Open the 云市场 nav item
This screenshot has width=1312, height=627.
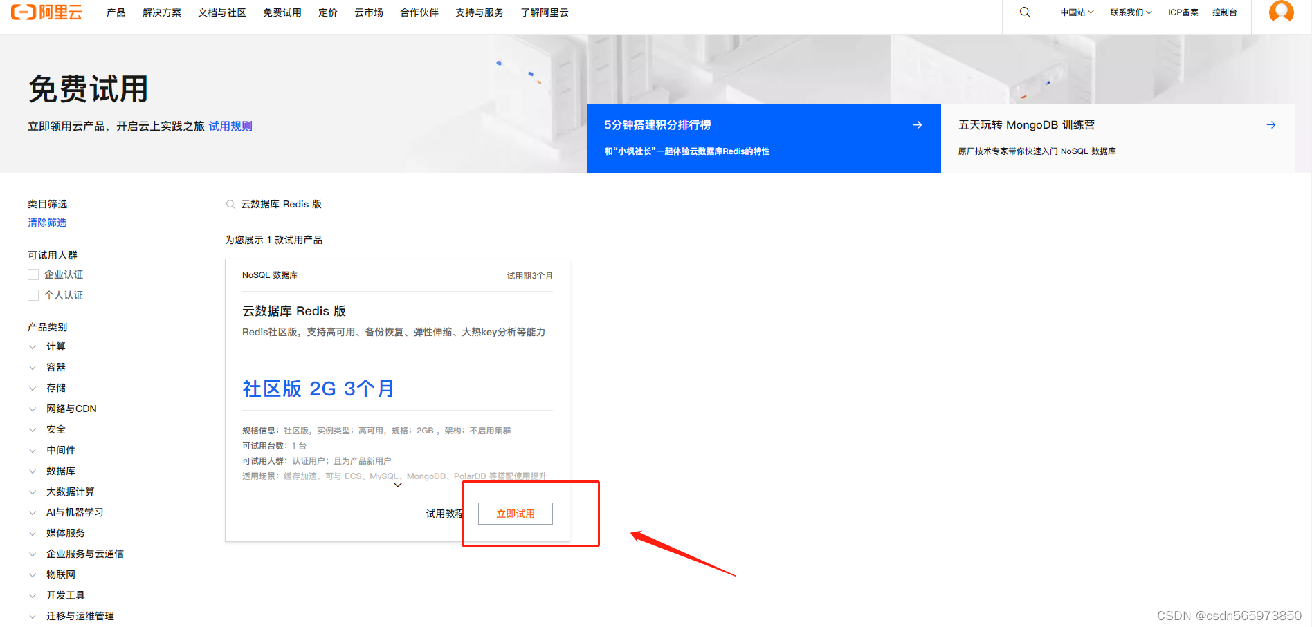(369, 12)
